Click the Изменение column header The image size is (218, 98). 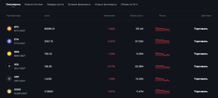coord(109,16)
